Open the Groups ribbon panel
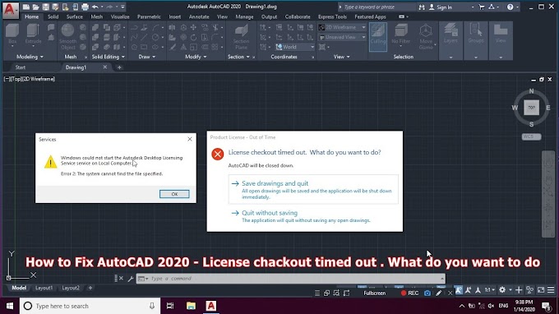The height and width of the screenshot is (314, 559). pyautogui.click(x=476, y=40)
